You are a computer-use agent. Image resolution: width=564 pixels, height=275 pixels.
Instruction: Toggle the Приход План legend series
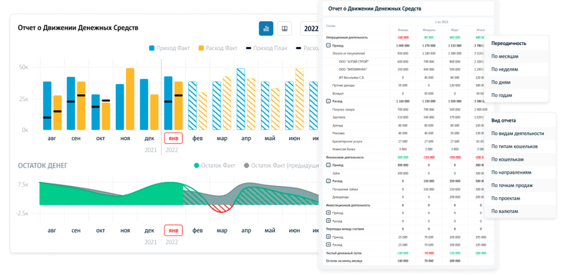click(x=267, y=48)
